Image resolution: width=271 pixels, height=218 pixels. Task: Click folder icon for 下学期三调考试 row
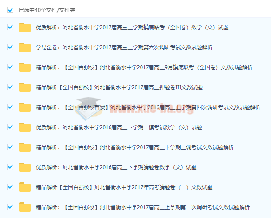(x=25, y=147)
